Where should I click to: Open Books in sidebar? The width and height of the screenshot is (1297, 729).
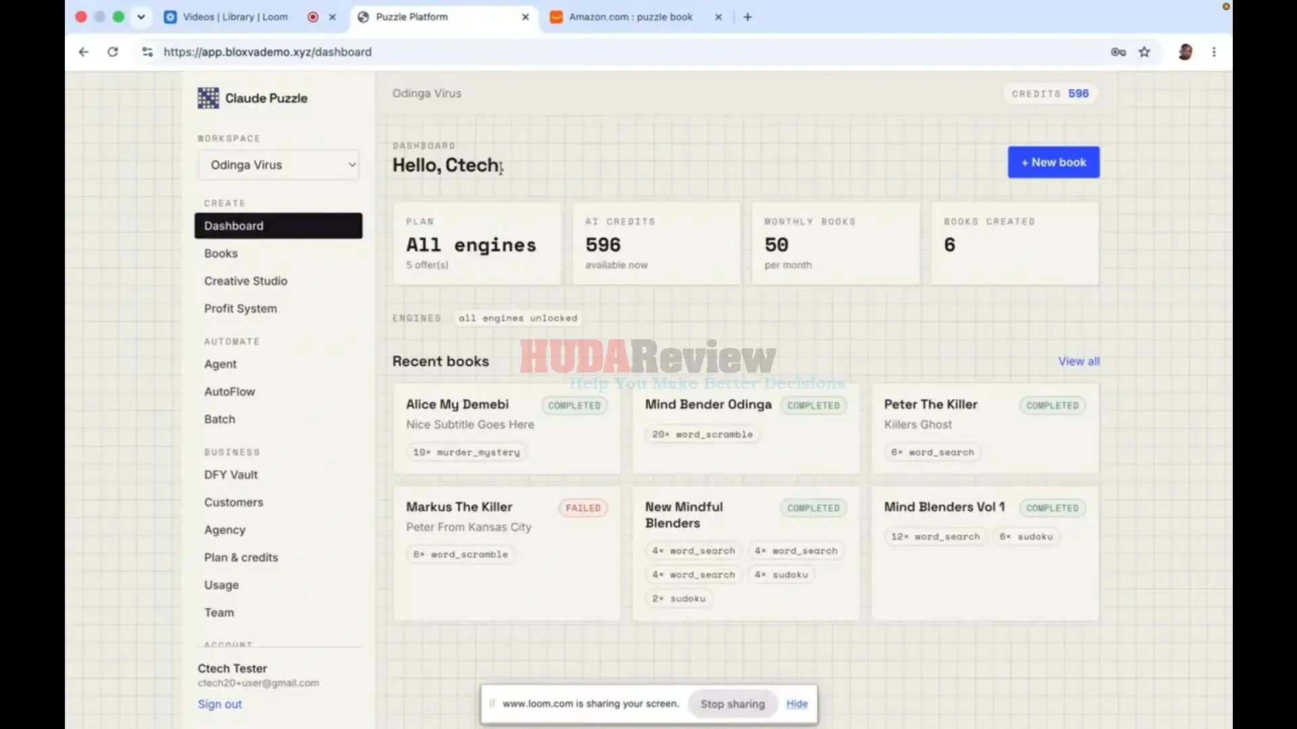pyautogui.click(x=221, y=253)
